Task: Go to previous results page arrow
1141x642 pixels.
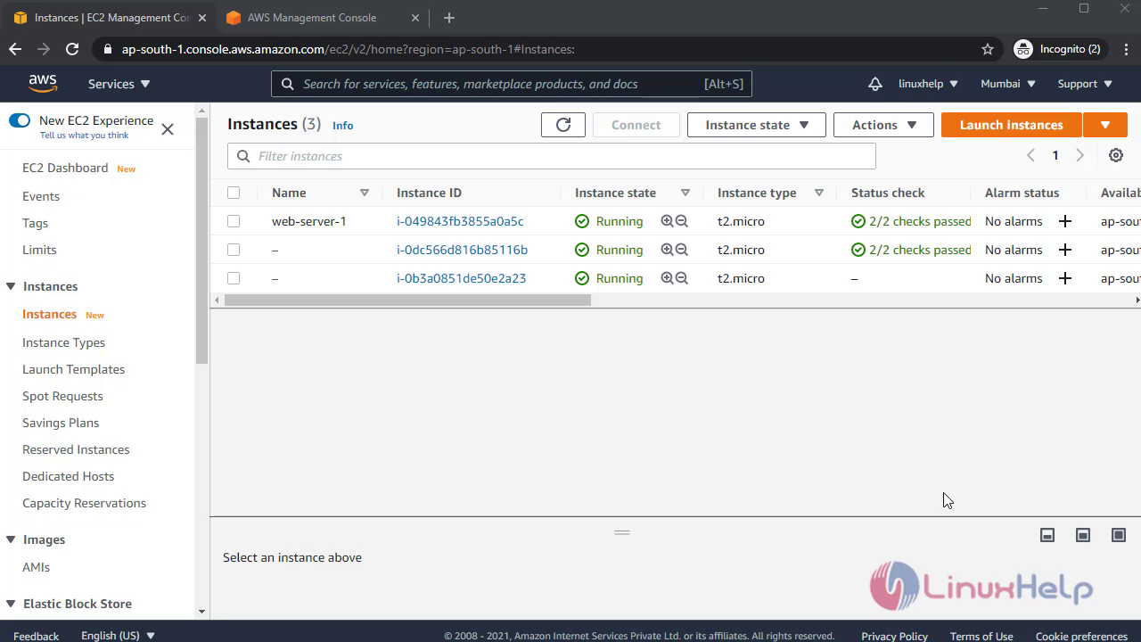Action: pyautogui.click(x=1030, y=155)
